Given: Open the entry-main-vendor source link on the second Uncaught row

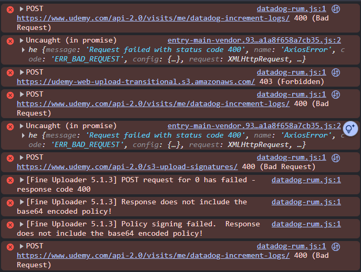Looking at the screenshot, I should (x=254, y=126).
